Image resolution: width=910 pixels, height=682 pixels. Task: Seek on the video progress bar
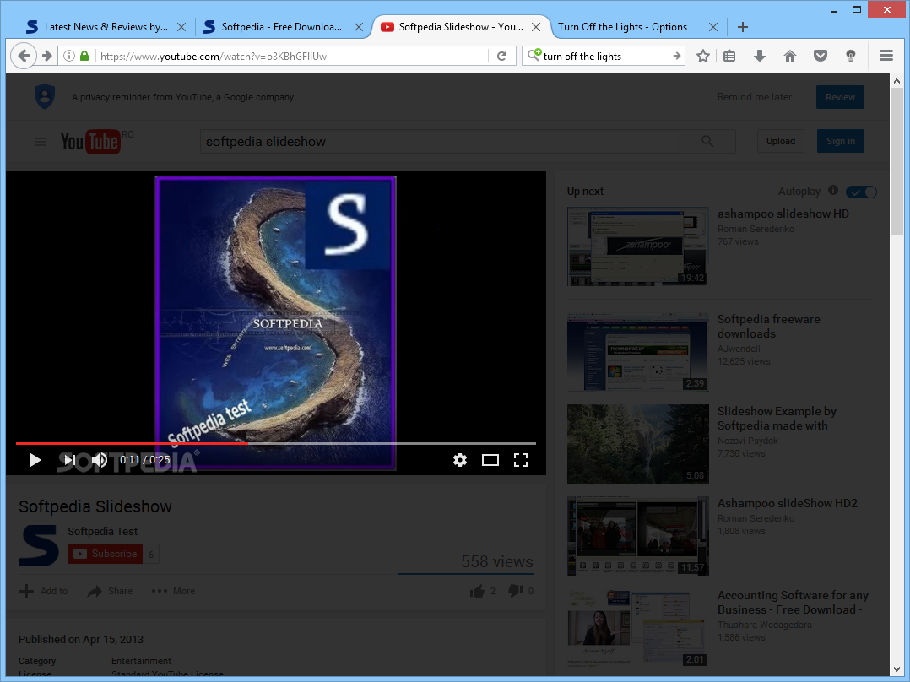tap(276, 443)
